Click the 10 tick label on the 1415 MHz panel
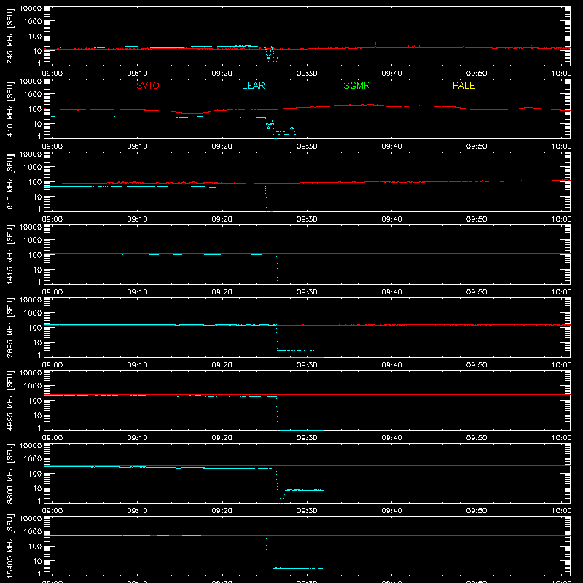The width and height of the screenshot is (583, 583). (x=37, y=270)
